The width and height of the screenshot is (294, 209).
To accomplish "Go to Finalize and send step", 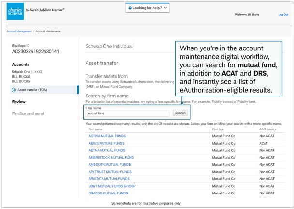I will (28, 113).
